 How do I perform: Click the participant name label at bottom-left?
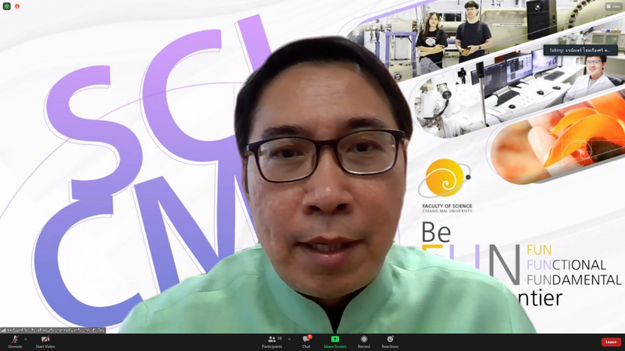(x=56, y=330)
